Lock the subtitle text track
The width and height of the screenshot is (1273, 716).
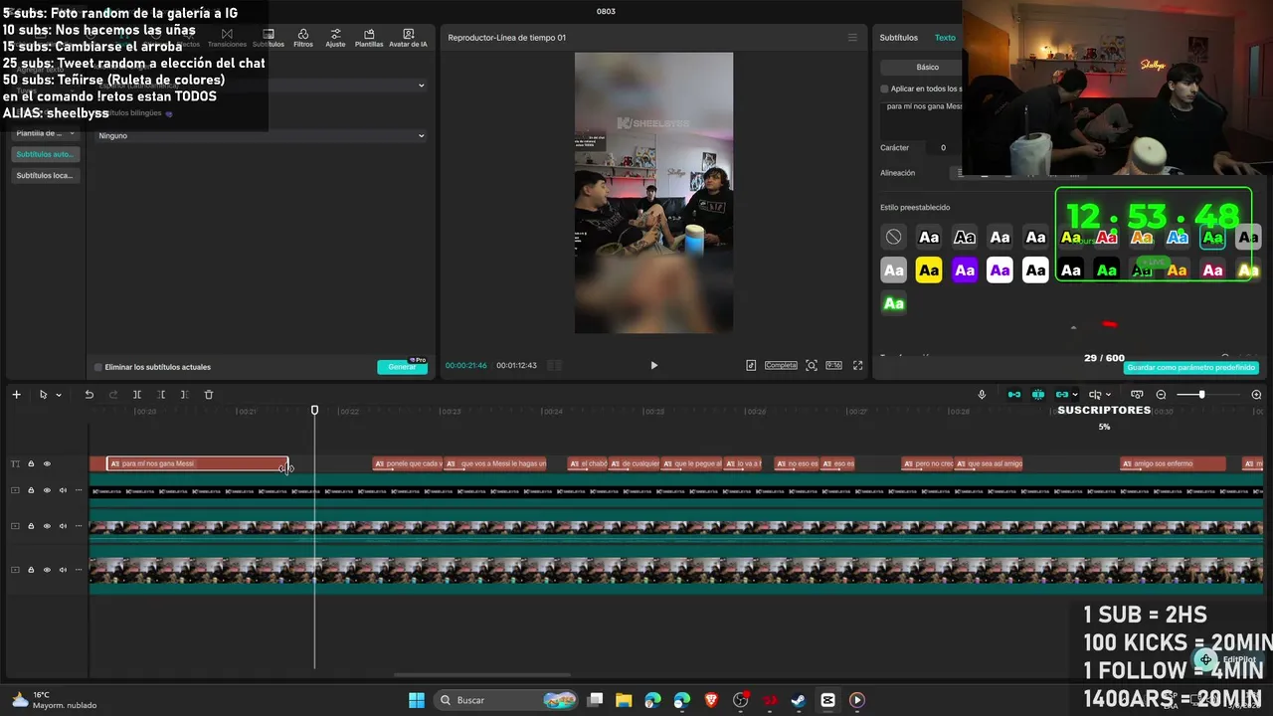pos(31,463)
